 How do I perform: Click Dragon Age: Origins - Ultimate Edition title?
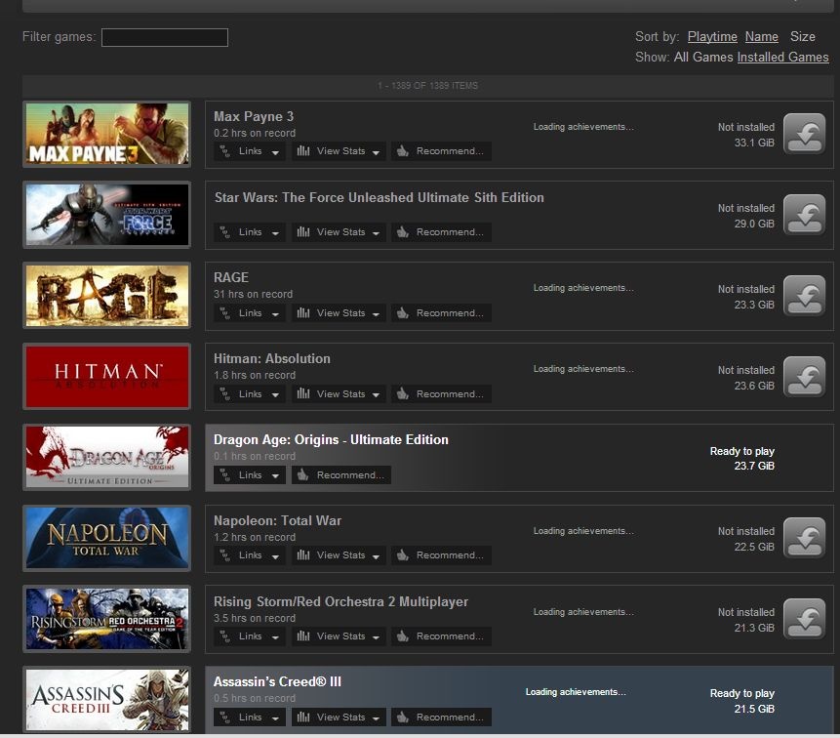click(x=331, y=440)
